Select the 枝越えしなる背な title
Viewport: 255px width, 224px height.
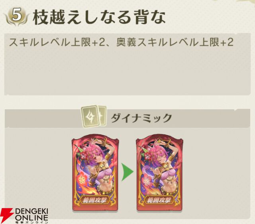pyautogui.click(x=99, y=18)
